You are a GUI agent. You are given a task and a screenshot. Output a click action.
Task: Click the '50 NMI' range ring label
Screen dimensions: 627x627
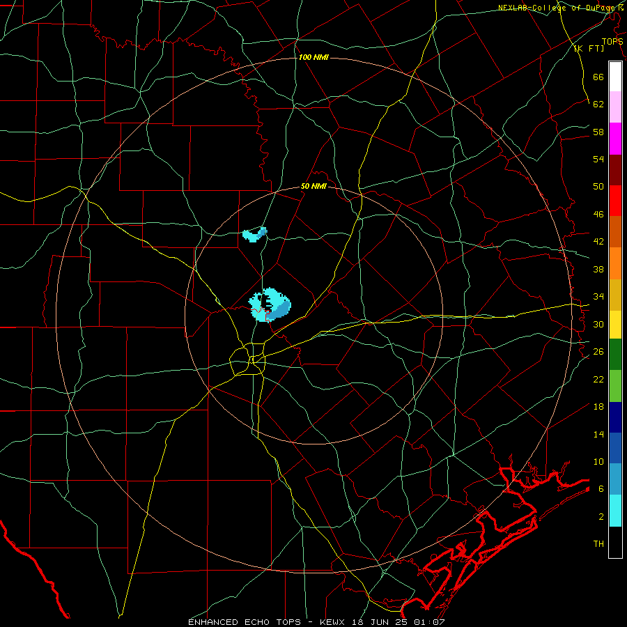tap(313, 186)
